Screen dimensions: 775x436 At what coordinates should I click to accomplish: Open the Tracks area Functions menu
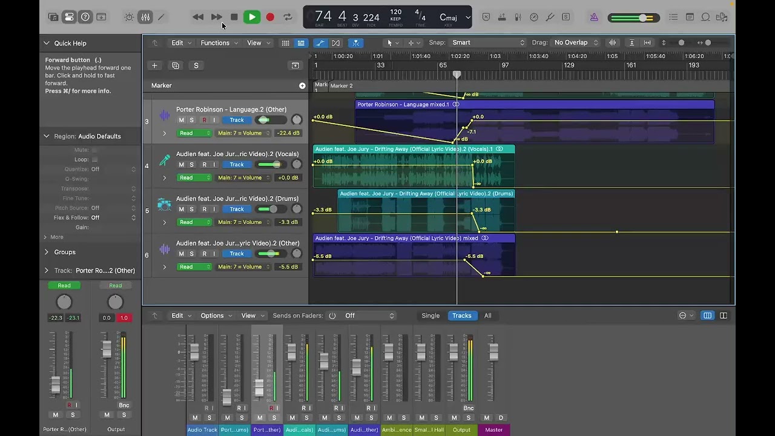219,43
